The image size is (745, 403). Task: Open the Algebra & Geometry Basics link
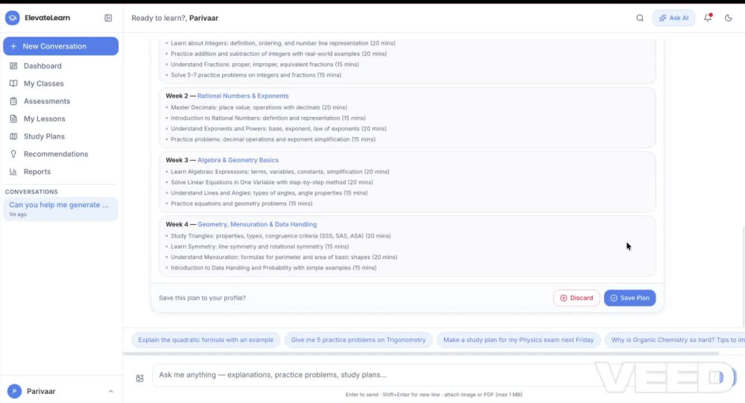coord(238,160)
